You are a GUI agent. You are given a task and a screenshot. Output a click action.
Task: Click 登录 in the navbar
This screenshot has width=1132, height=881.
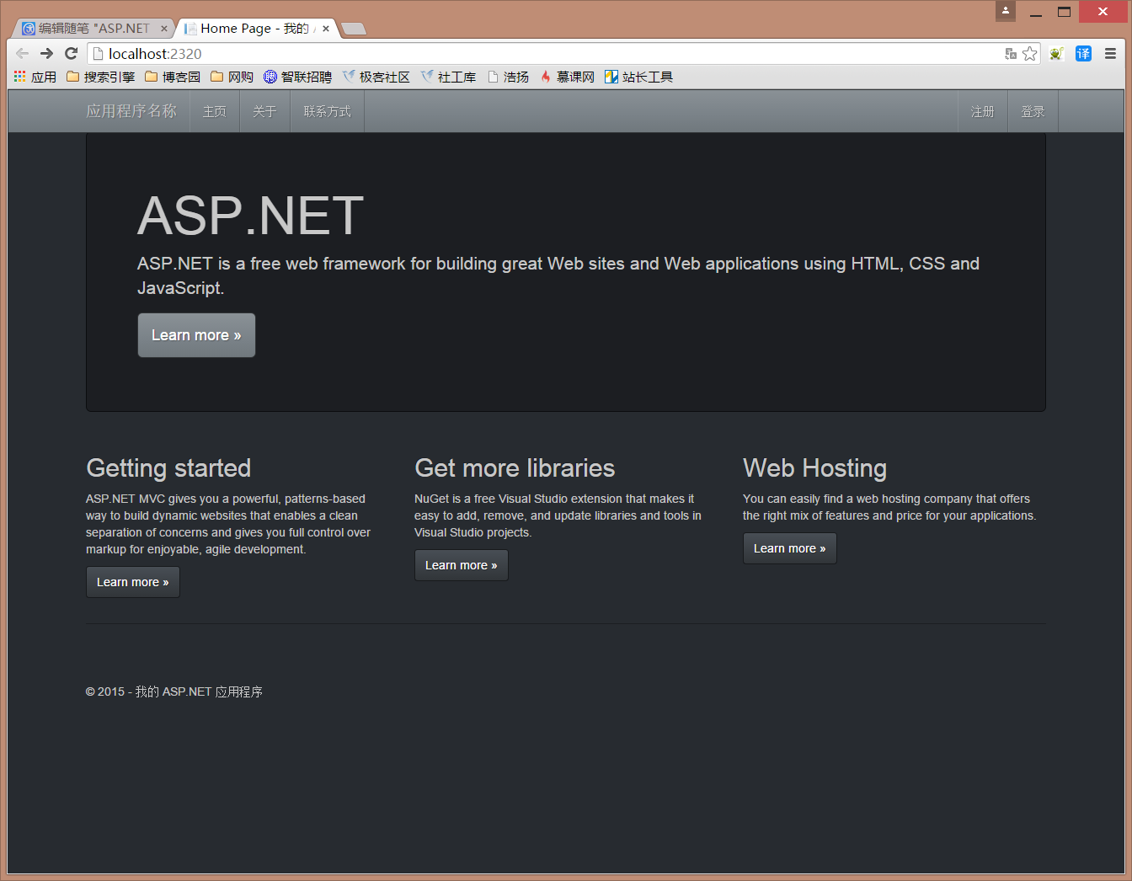coord(1033,111)
